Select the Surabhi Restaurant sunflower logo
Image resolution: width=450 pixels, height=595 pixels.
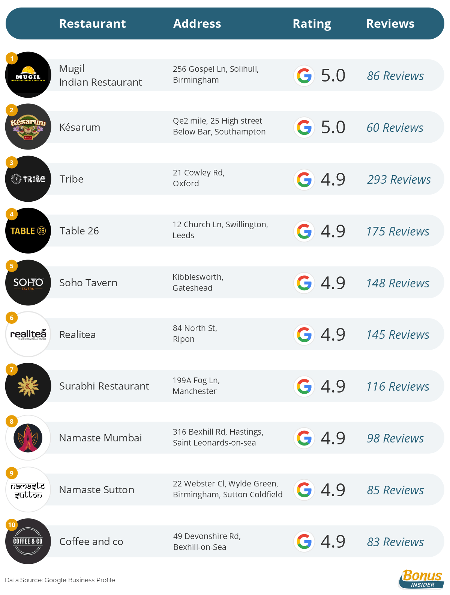28,386
